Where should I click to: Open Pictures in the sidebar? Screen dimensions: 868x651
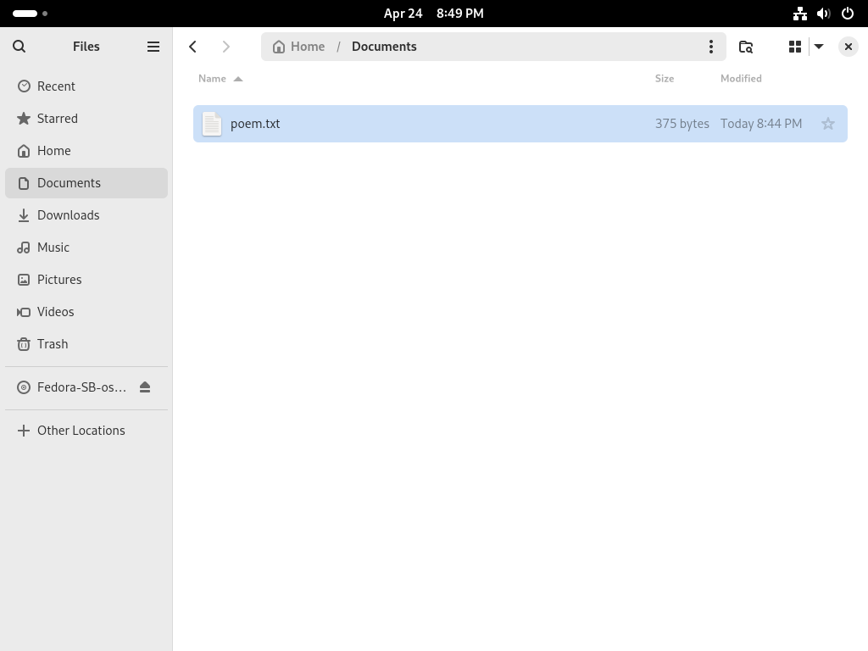pyautogui.click(x=86, y=279)
